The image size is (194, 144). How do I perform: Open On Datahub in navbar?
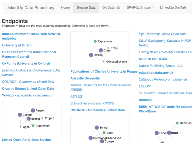tap(111, 7)
